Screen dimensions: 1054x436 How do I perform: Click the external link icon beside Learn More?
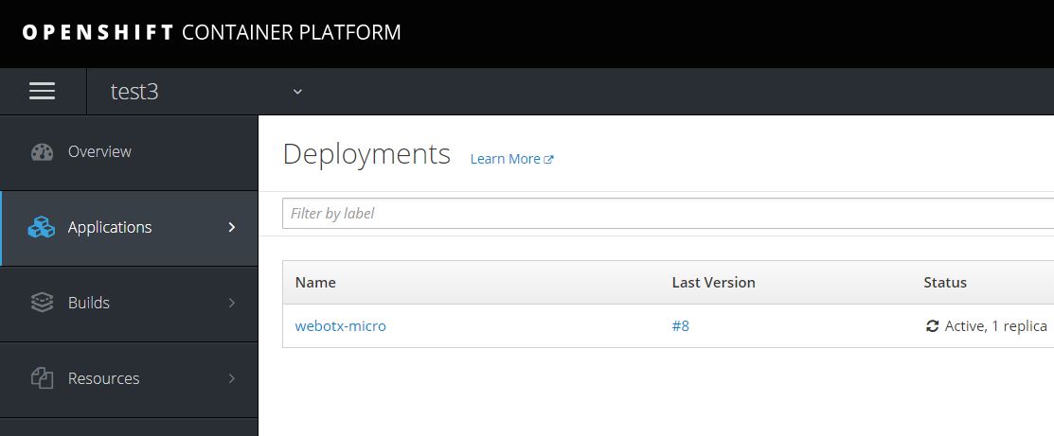pyautogui.click(x=549, y=160)
